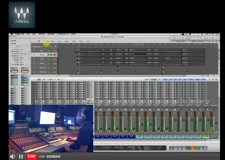Click the Solo button on Floor Tom track
This screenshot has width=225, height=160.
coord(56,72)
